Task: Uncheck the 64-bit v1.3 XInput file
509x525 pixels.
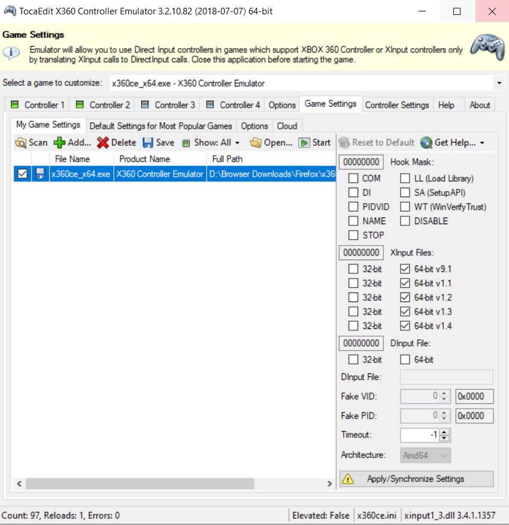Action: pos(405,312)
